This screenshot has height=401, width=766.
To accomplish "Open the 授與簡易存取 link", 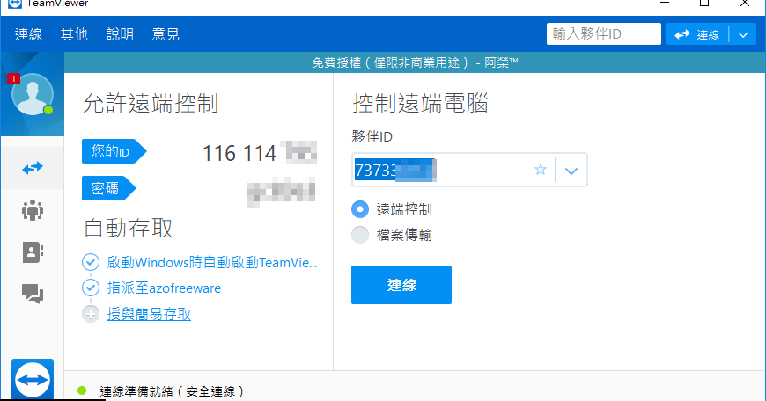I will [149, 314].
